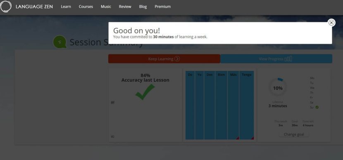
Task: Open the Learn menu item
Action: 66,7
